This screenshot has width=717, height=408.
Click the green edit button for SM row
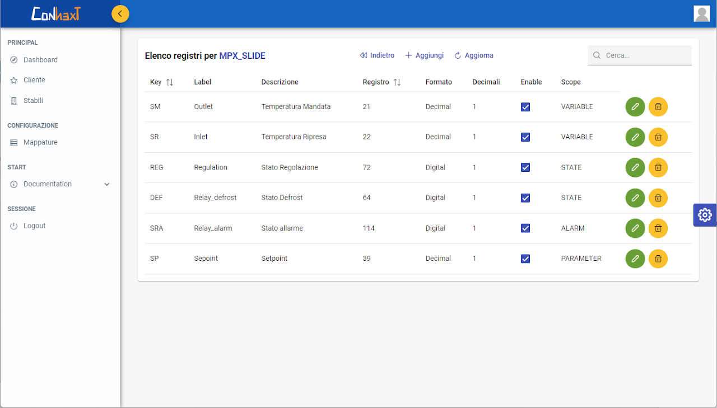click(635, 106)
